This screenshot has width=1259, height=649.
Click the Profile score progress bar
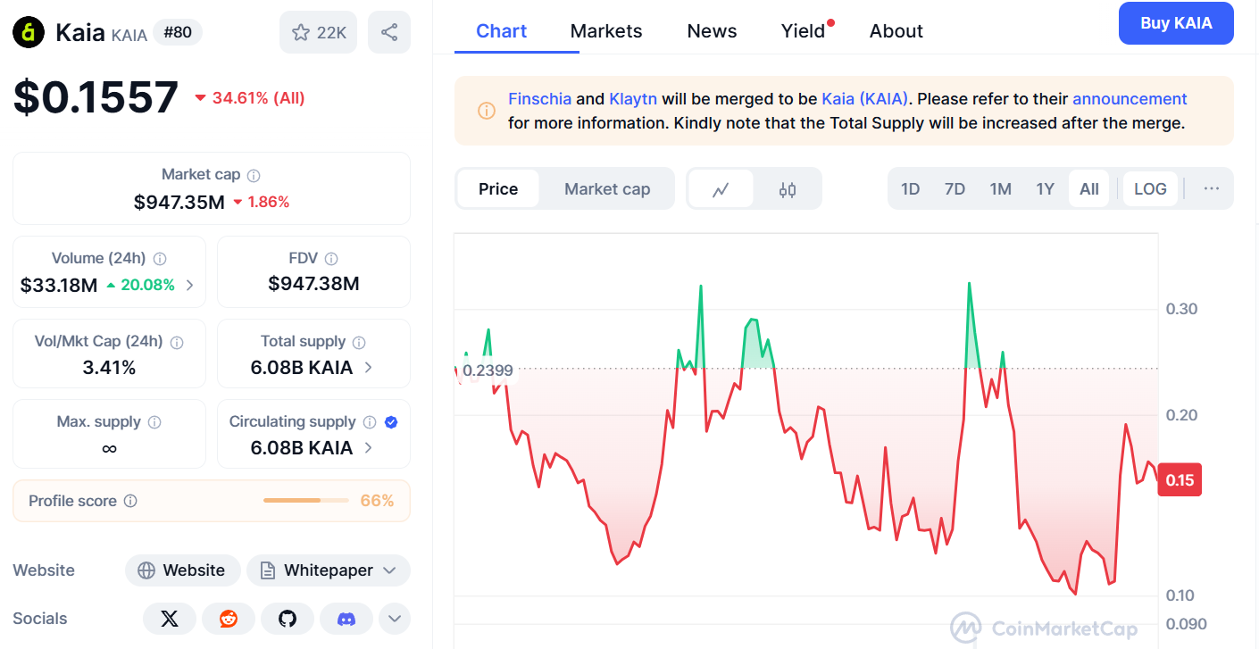(x=306, y=501)
